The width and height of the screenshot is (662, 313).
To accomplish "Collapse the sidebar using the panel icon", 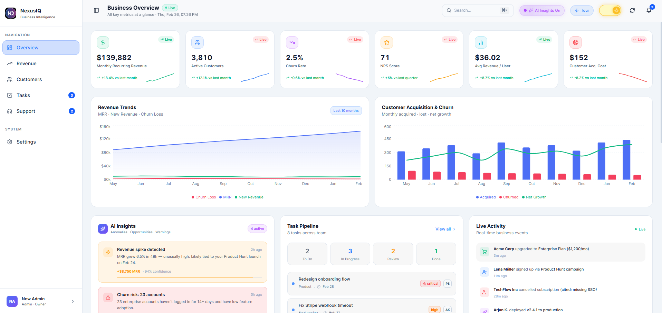I will [96, 10].
